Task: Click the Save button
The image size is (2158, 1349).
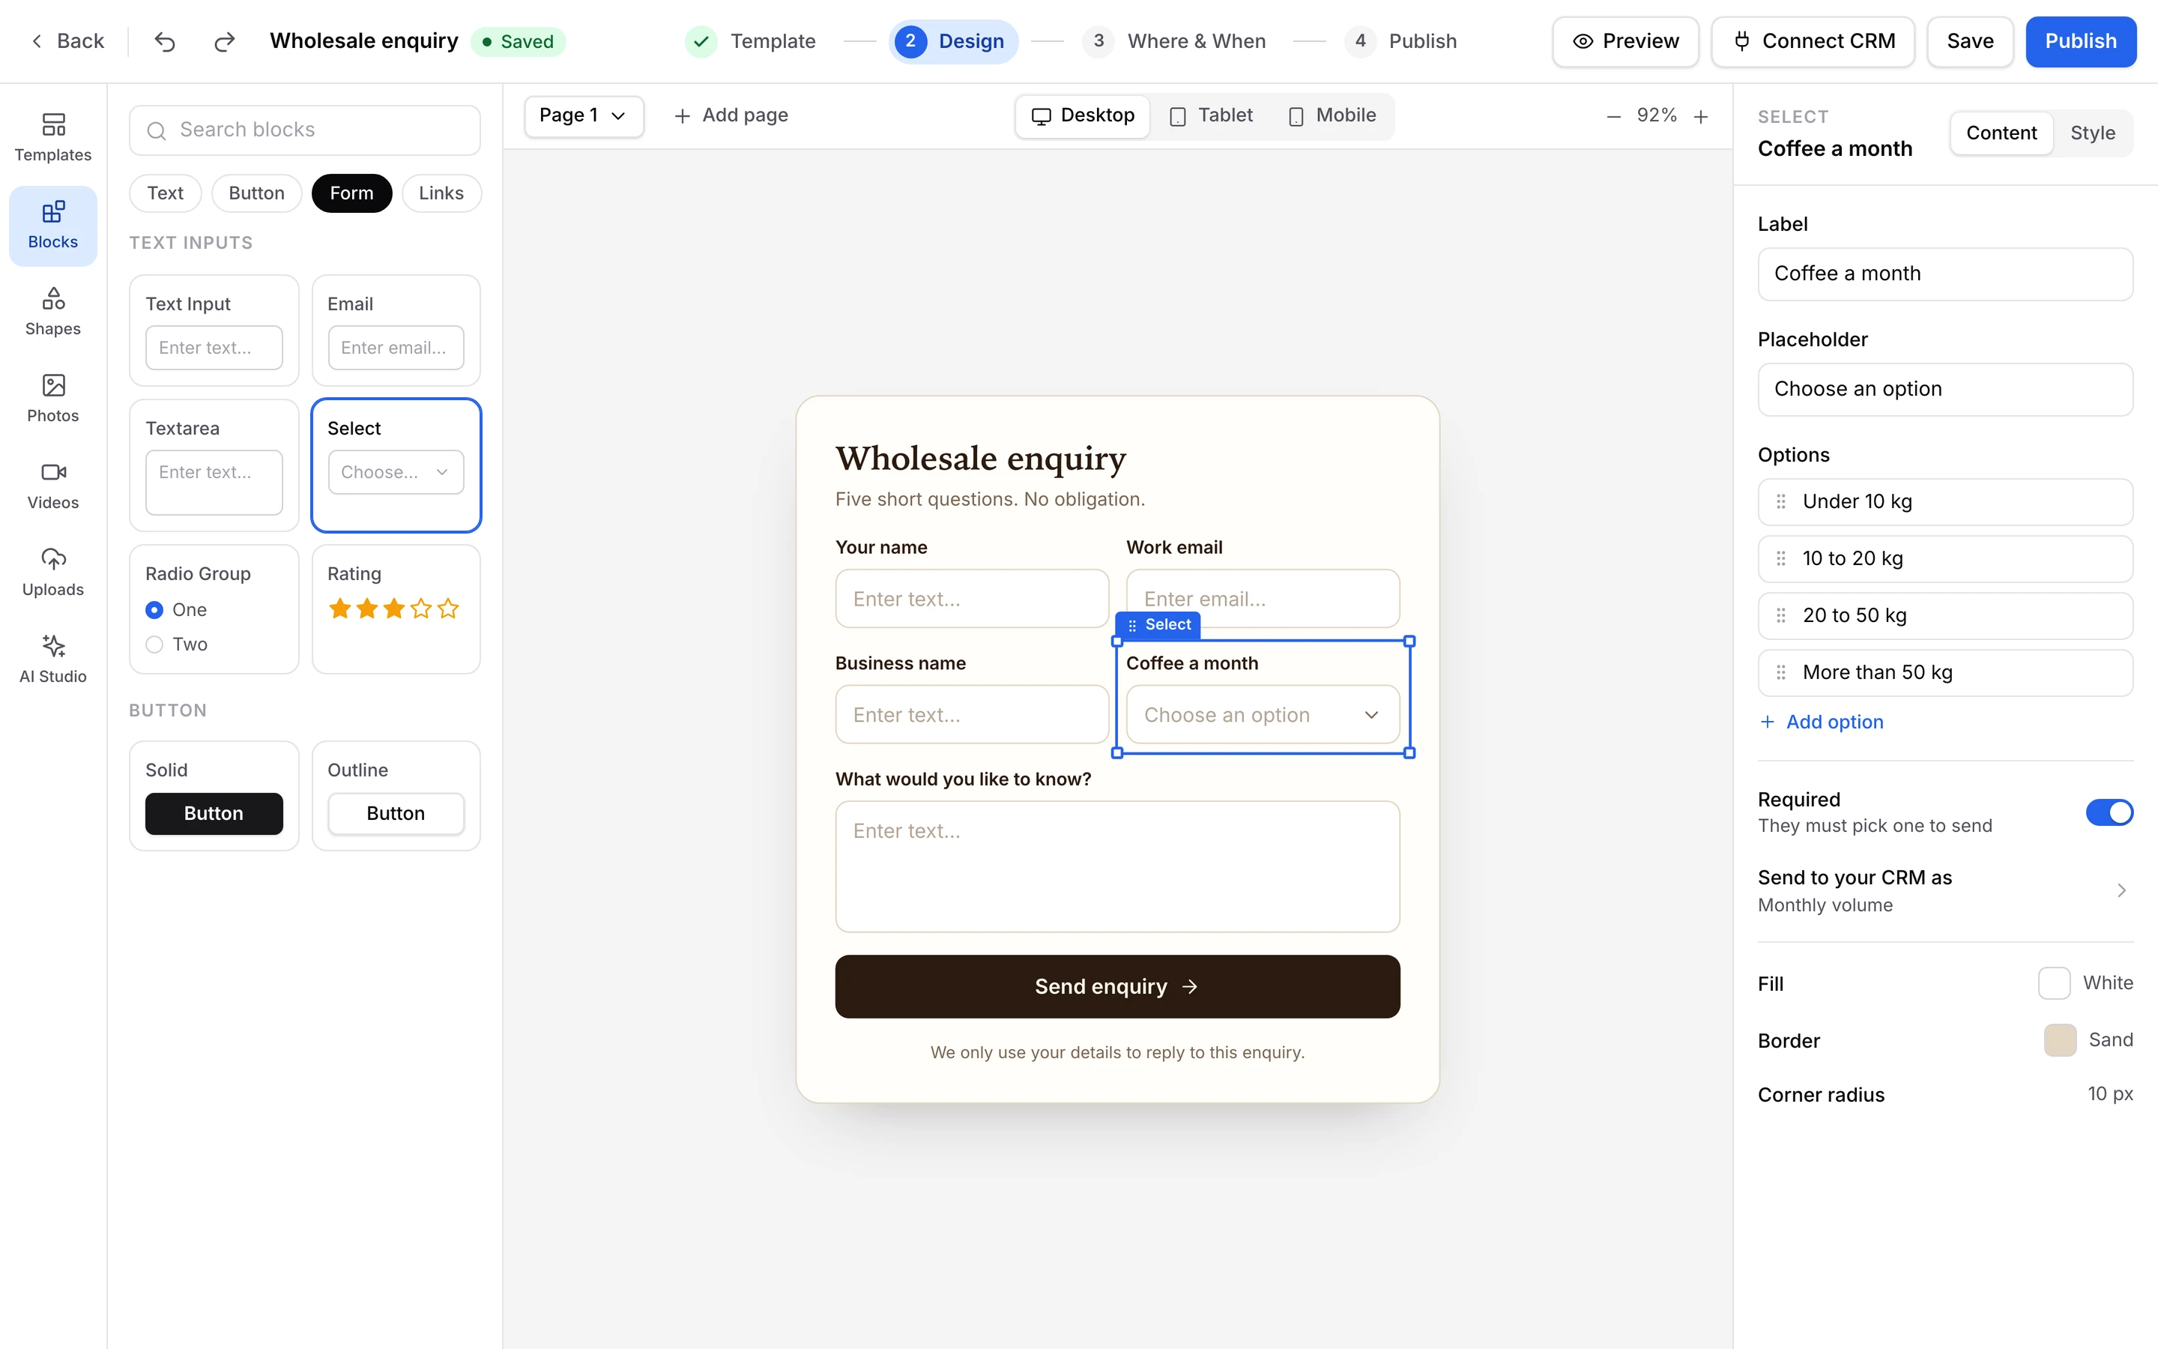Action: [1970, 41]
